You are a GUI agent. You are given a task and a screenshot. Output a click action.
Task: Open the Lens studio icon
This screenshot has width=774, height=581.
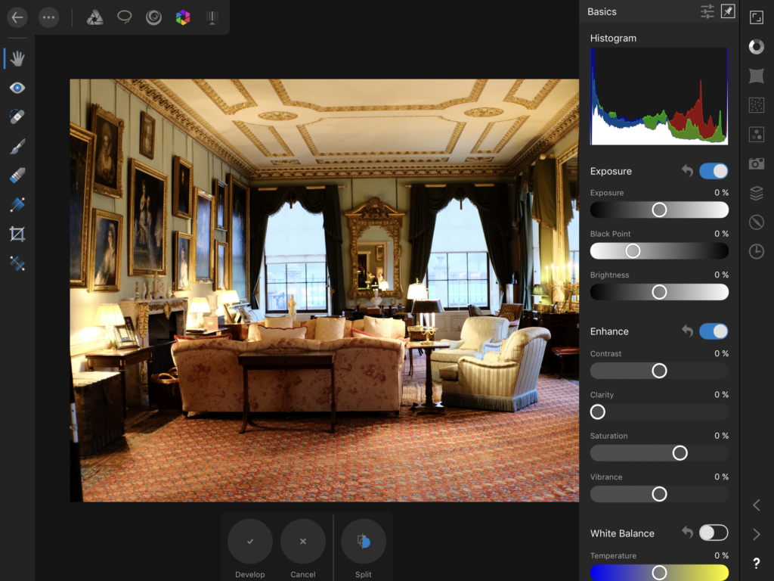pyautogui.click(x=756, y=76)
